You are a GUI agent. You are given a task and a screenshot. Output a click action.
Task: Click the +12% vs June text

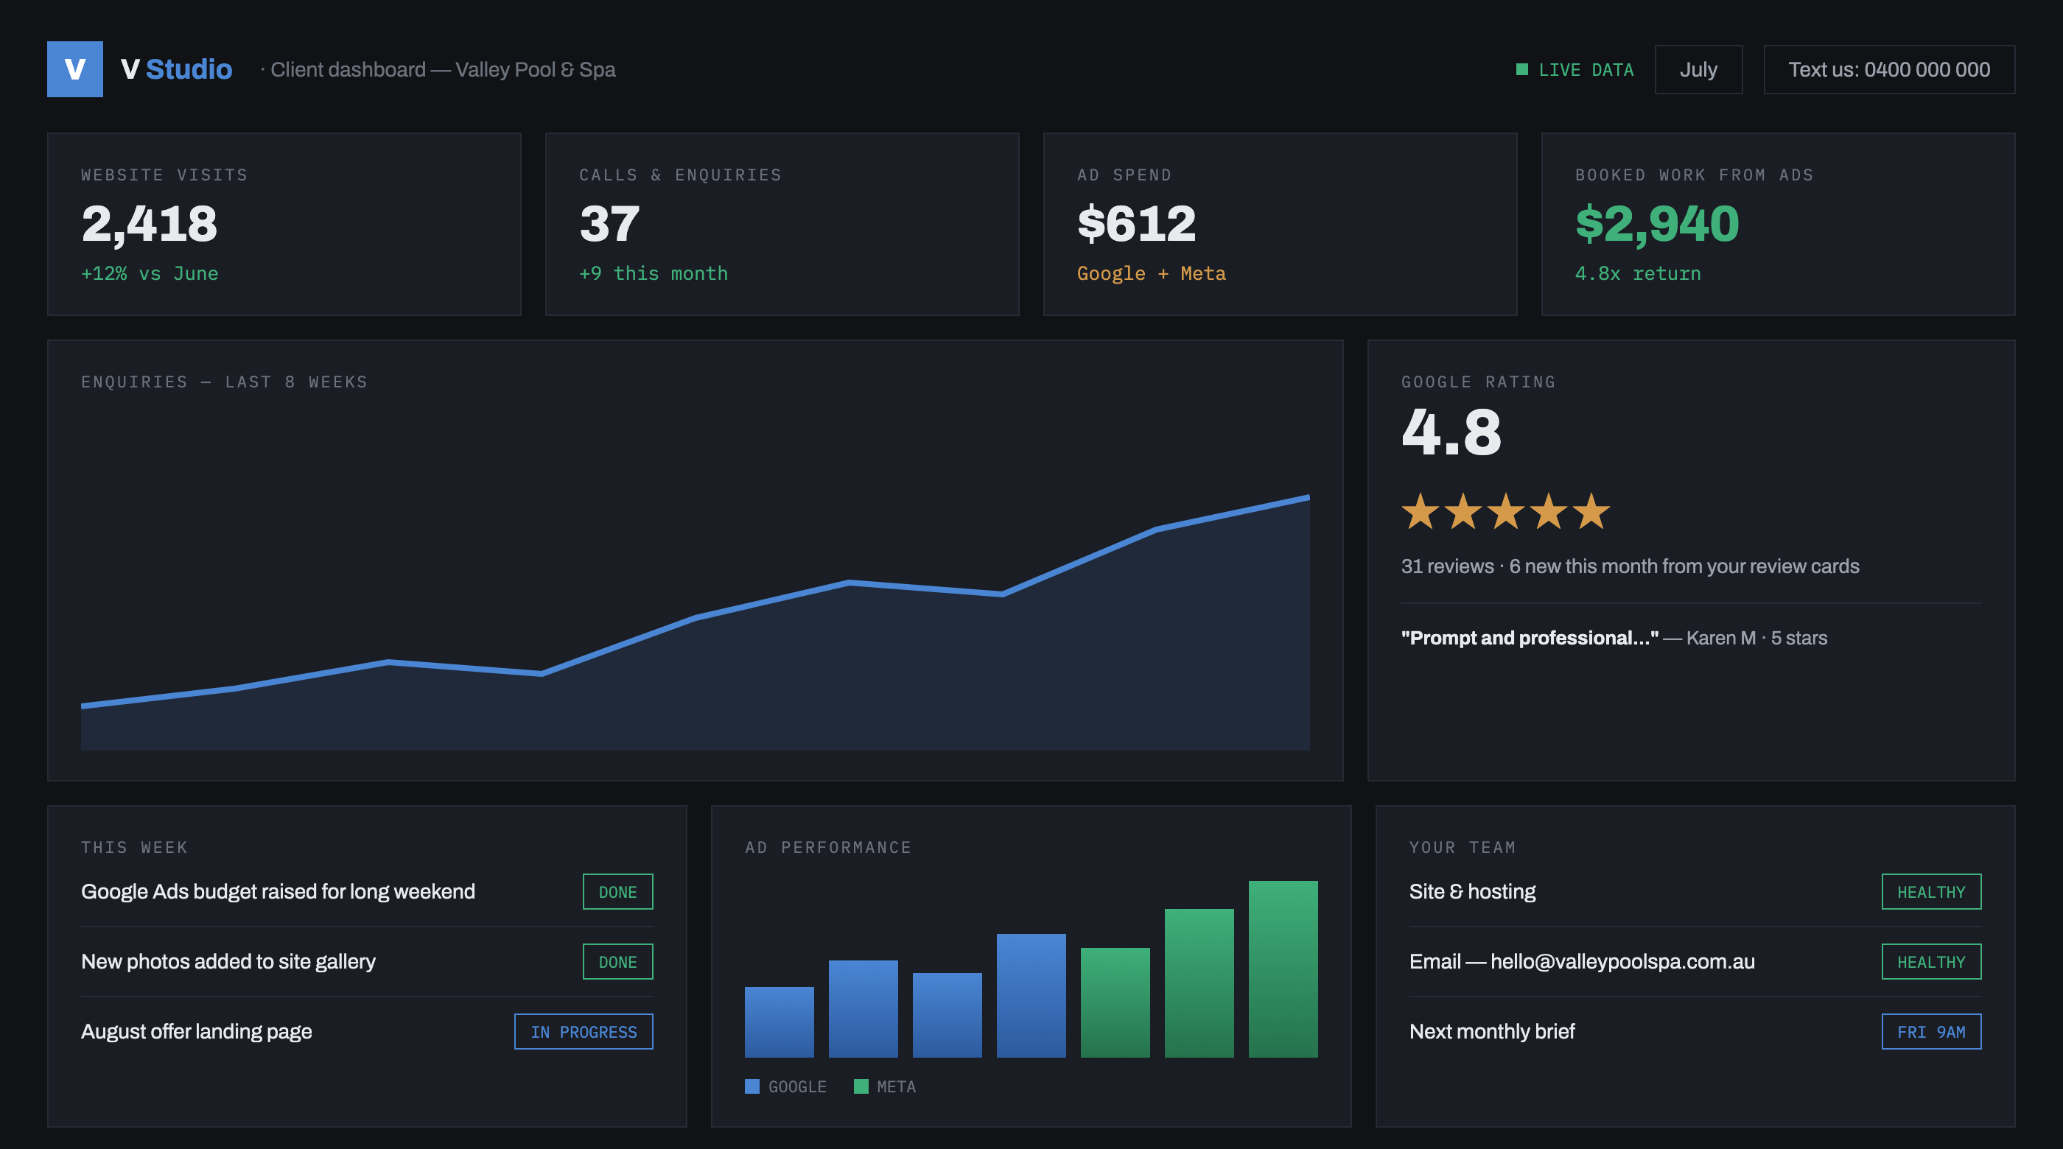(150, 273)
